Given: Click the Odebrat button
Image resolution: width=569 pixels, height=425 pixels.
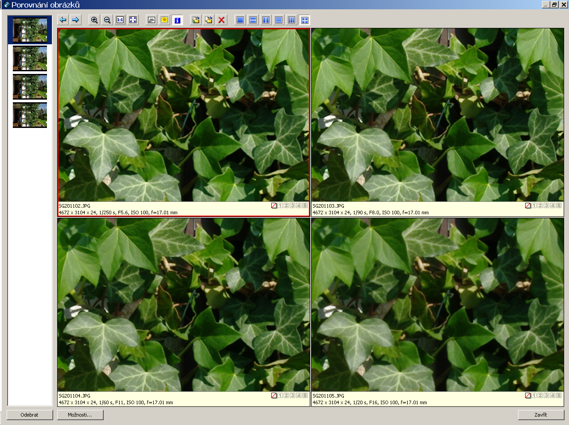Looking at the screenshot, I should tap(30, 415).
